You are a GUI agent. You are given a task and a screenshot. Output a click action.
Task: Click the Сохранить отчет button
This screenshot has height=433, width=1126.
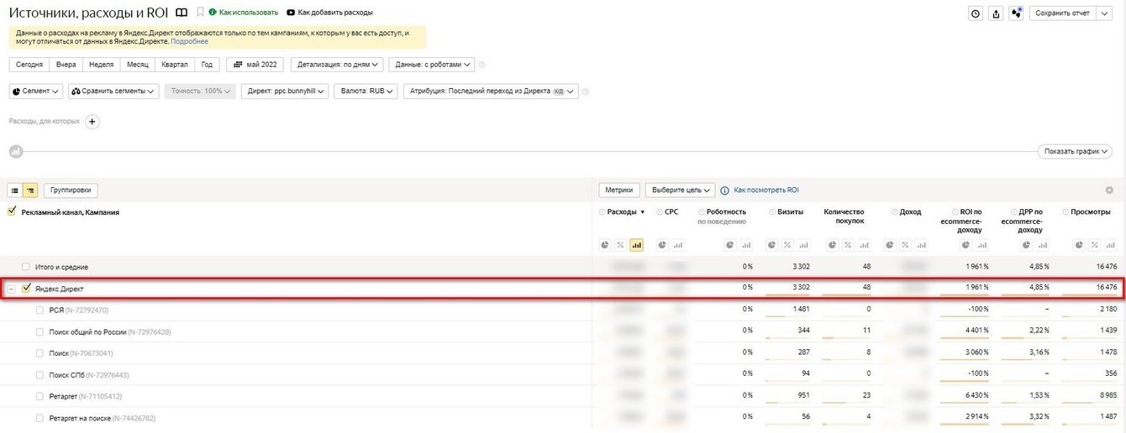pyautogui.click(x=1063, y=13)
